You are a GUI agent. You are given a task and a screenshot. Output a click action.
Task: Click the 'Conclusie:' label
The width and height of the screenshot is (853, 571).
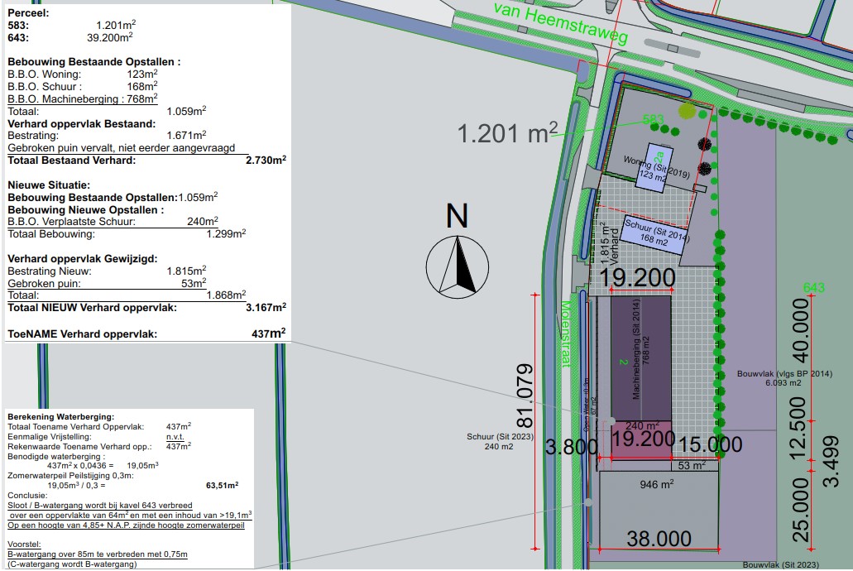click(27, 496)
